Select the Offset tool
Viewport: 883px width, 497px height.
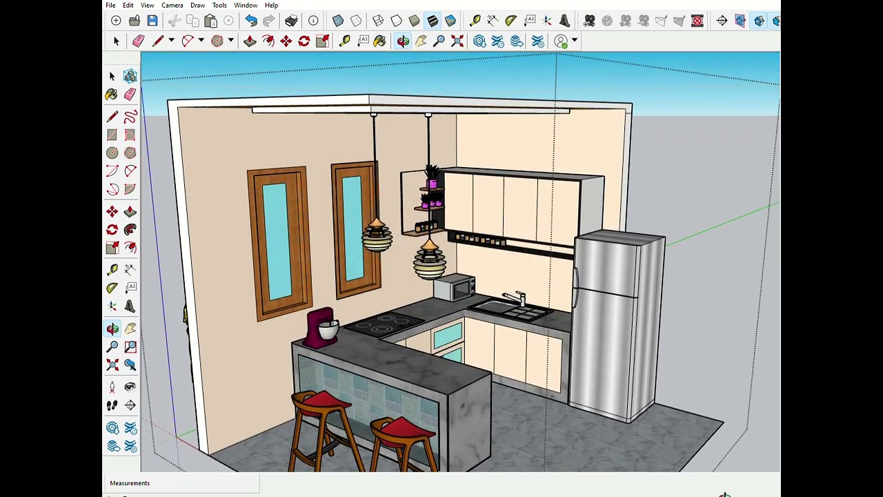pos(130,247)
